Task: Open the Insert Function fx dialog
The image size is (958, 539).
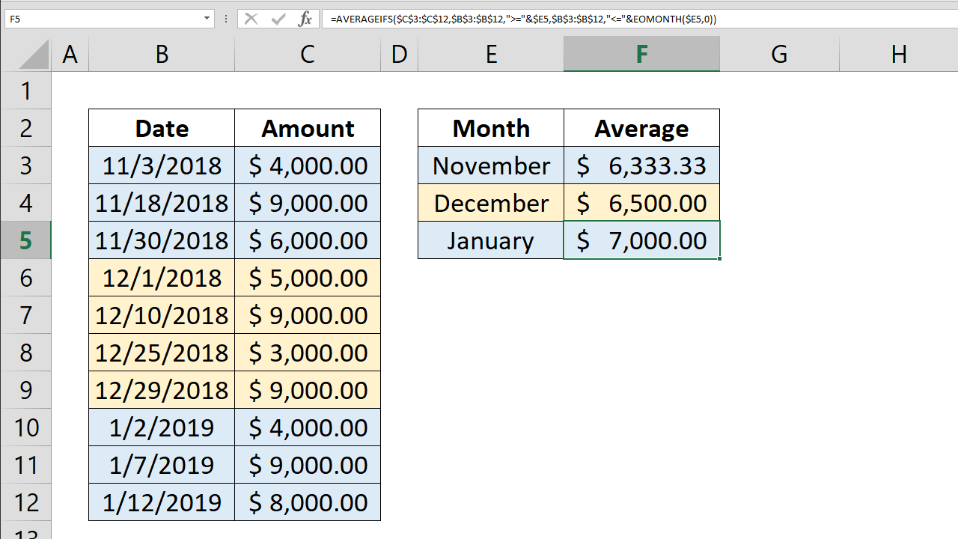Action: [305, 19]
